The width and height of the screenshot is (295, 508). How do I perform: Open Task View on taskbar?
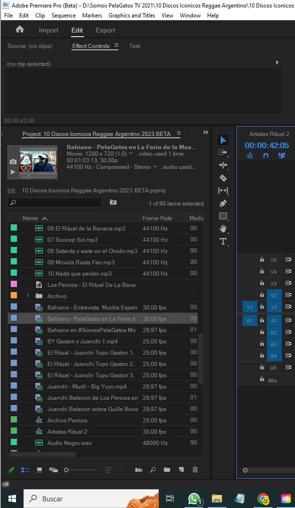coord(170,499)
